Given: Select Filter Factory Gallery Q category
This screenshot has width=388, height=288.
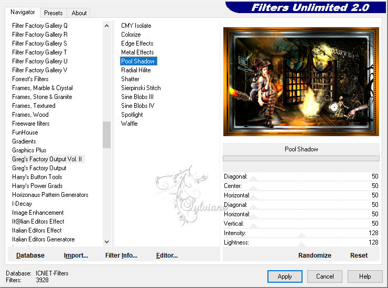Looking at the screenshot, I should tap(40, 26).
